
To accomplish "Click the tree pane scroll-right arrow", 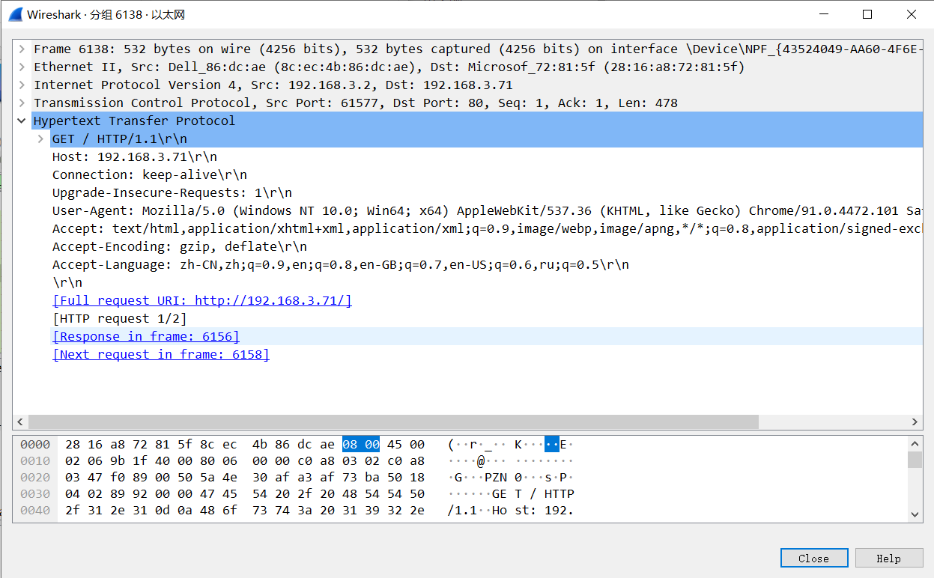I will (915, 422).
